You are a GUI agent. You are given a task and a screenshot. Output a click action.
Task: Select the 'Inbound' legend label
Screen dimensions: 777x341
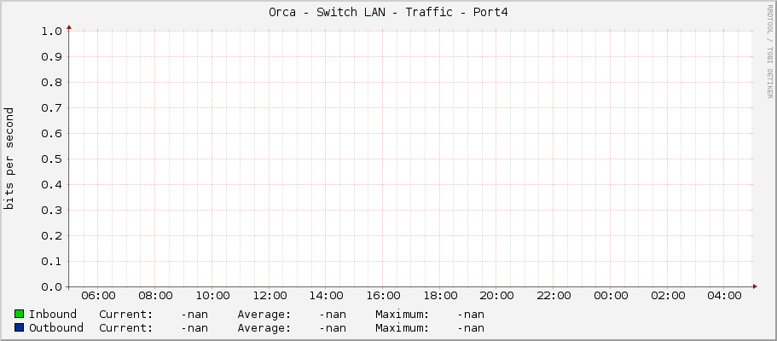[x=53, y=315]
